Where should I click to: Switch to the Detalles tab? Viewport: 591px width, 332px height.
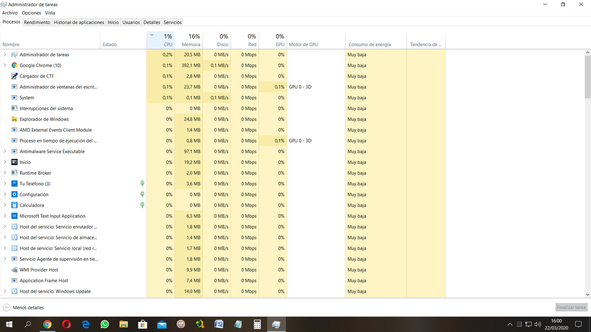point(152,22)
